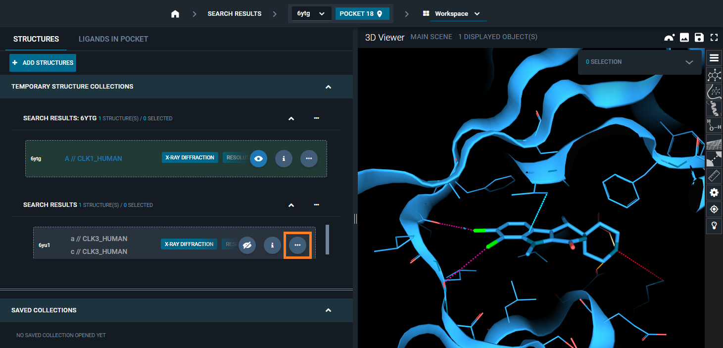723x348 pixels.
Task: Open the c // CLK3_HUMAN chain link
Action: pyautogui.click(x=99, y=251)
